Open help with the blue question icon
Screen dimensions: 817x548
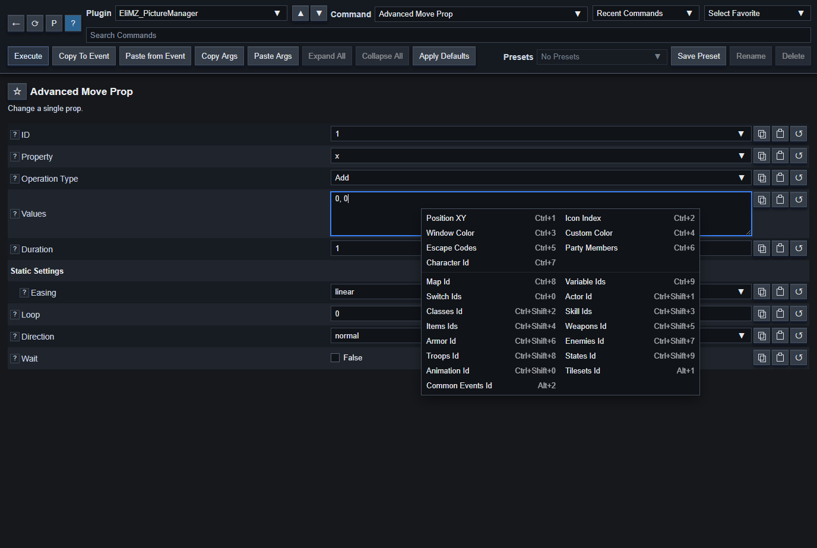click(73, 23)
